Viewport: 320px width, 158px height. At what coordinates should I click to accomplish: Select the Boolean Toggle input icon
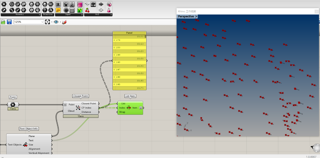coord(66,4)
